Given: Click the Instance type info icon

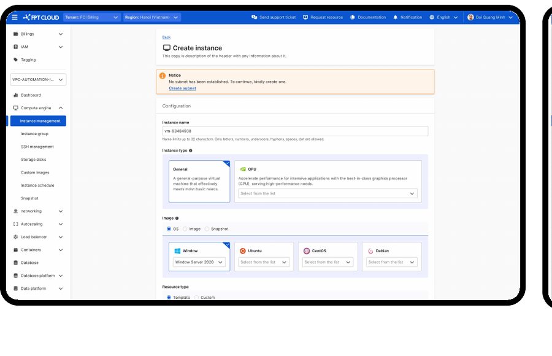Looking at the screenshot, I should (191, 150).
